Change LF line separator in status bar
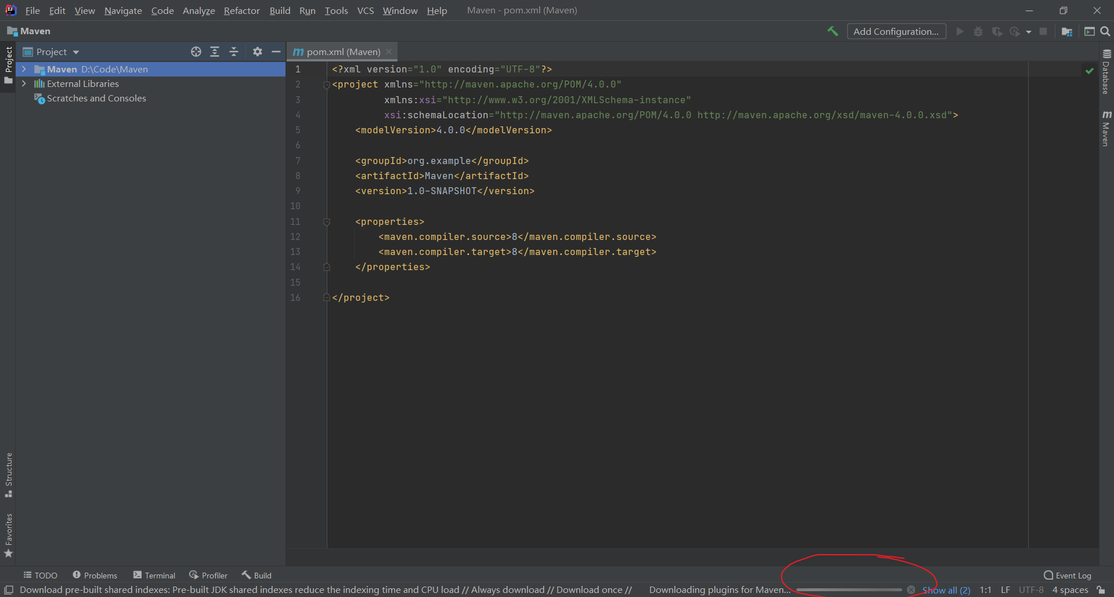The width and height of the screenshot is (1114, 597). pyautogui.click(x=1006, y=590)
